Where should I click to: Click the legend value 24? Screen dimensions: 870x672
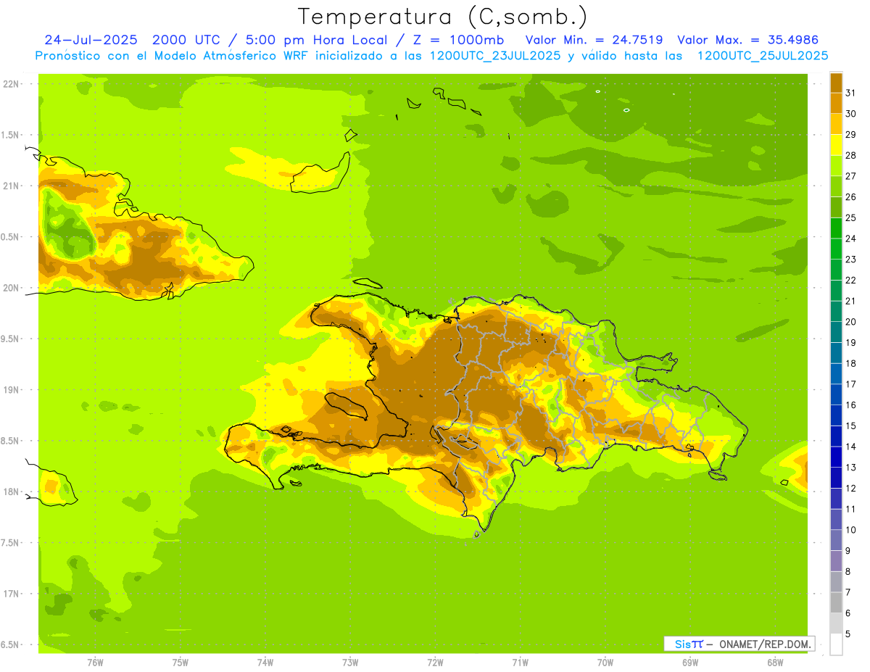click(851, 238)
